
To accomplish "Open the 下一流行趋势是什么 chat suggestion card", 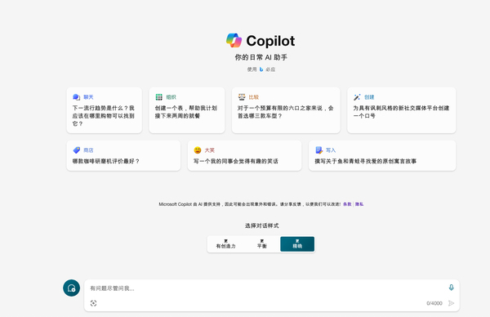I will (104, 110).
